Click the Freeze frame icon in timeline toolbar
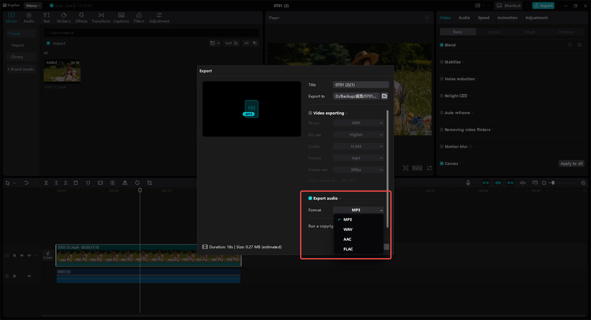The width and height of the screenshot is (591, 320). click(x=100, y=183)
